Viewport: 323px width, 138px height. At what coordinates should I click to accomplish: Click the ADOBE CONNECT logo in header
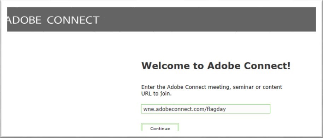[53, 20]
